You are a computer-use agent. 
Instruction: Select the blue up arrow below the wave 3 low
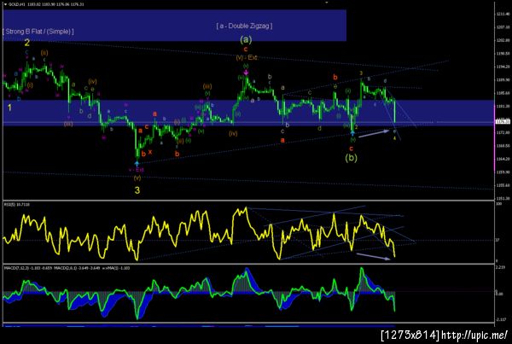pos(137,162)
